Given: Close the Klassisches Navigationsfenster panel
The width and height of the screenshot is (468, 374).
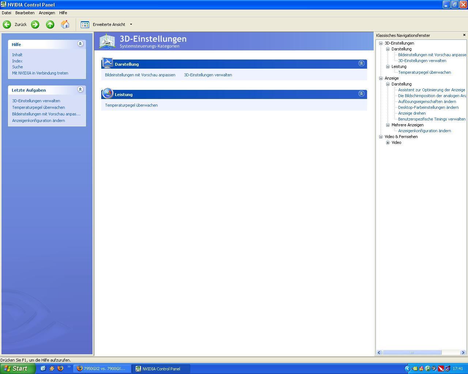Looking at the screenshot, I should 464,35.
